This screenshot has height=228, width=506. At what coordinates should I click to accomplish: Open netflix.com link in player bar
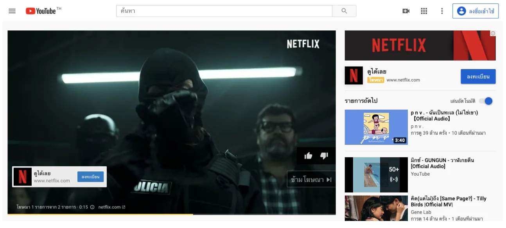[x=112, y=207]
